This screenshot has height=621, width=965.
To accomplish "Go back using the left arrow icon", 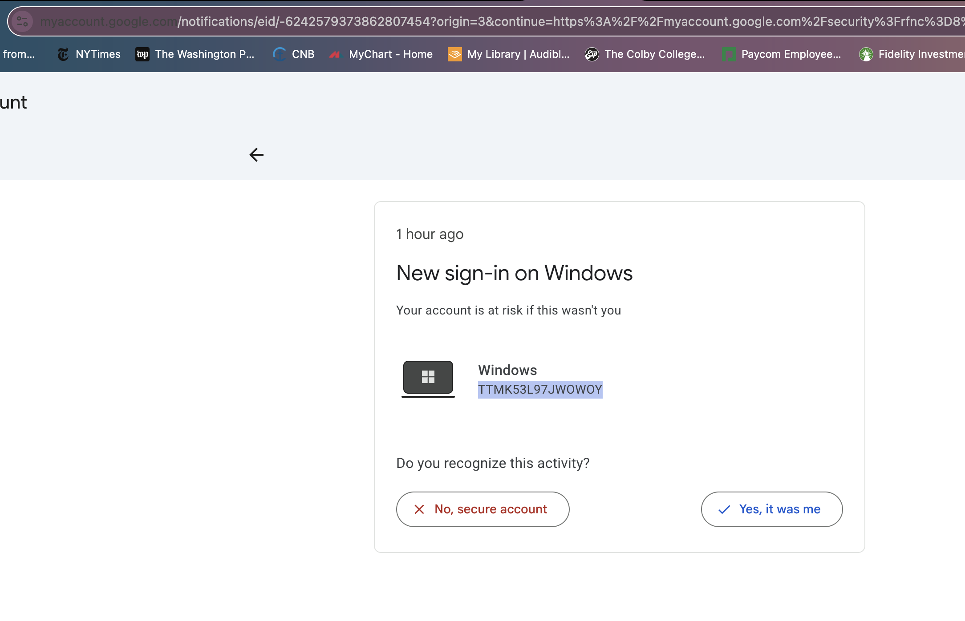I will tap(256, 155).
